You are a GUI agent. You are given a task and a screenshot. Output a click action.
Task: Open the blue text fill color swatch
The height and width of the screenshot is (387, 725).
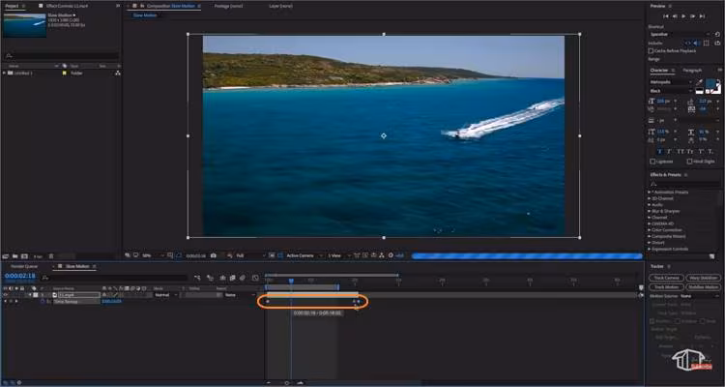[710, 84]
